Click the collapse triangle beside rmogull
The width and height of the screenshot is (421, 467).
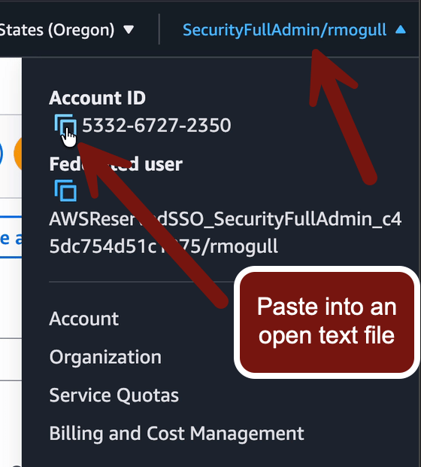pos(401,30)
